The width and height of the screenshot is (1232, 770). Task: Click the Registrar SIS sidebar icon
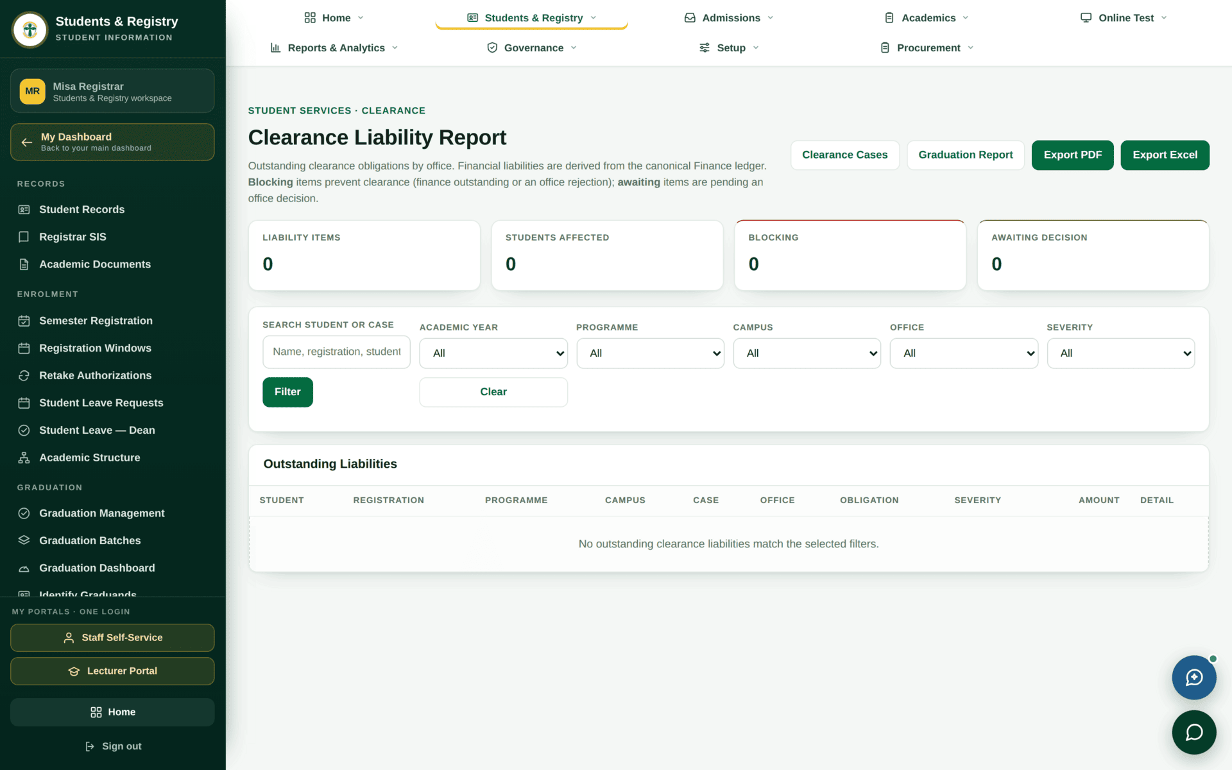[24, 237]
